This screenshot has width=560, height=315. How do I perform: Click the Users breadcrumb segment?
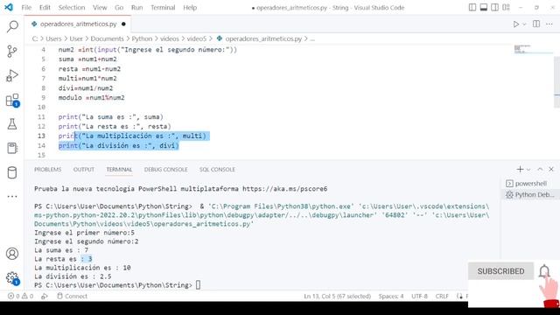coord(53,38)
